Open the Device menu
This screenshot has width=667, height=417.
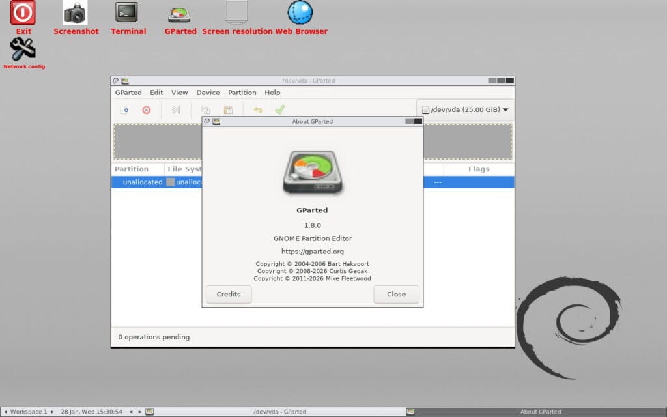pyautogui.click(x=208, y=92)
